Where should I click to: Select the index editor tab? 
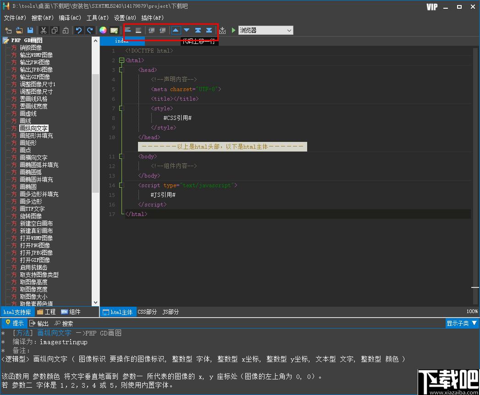[x=122, y=41]
